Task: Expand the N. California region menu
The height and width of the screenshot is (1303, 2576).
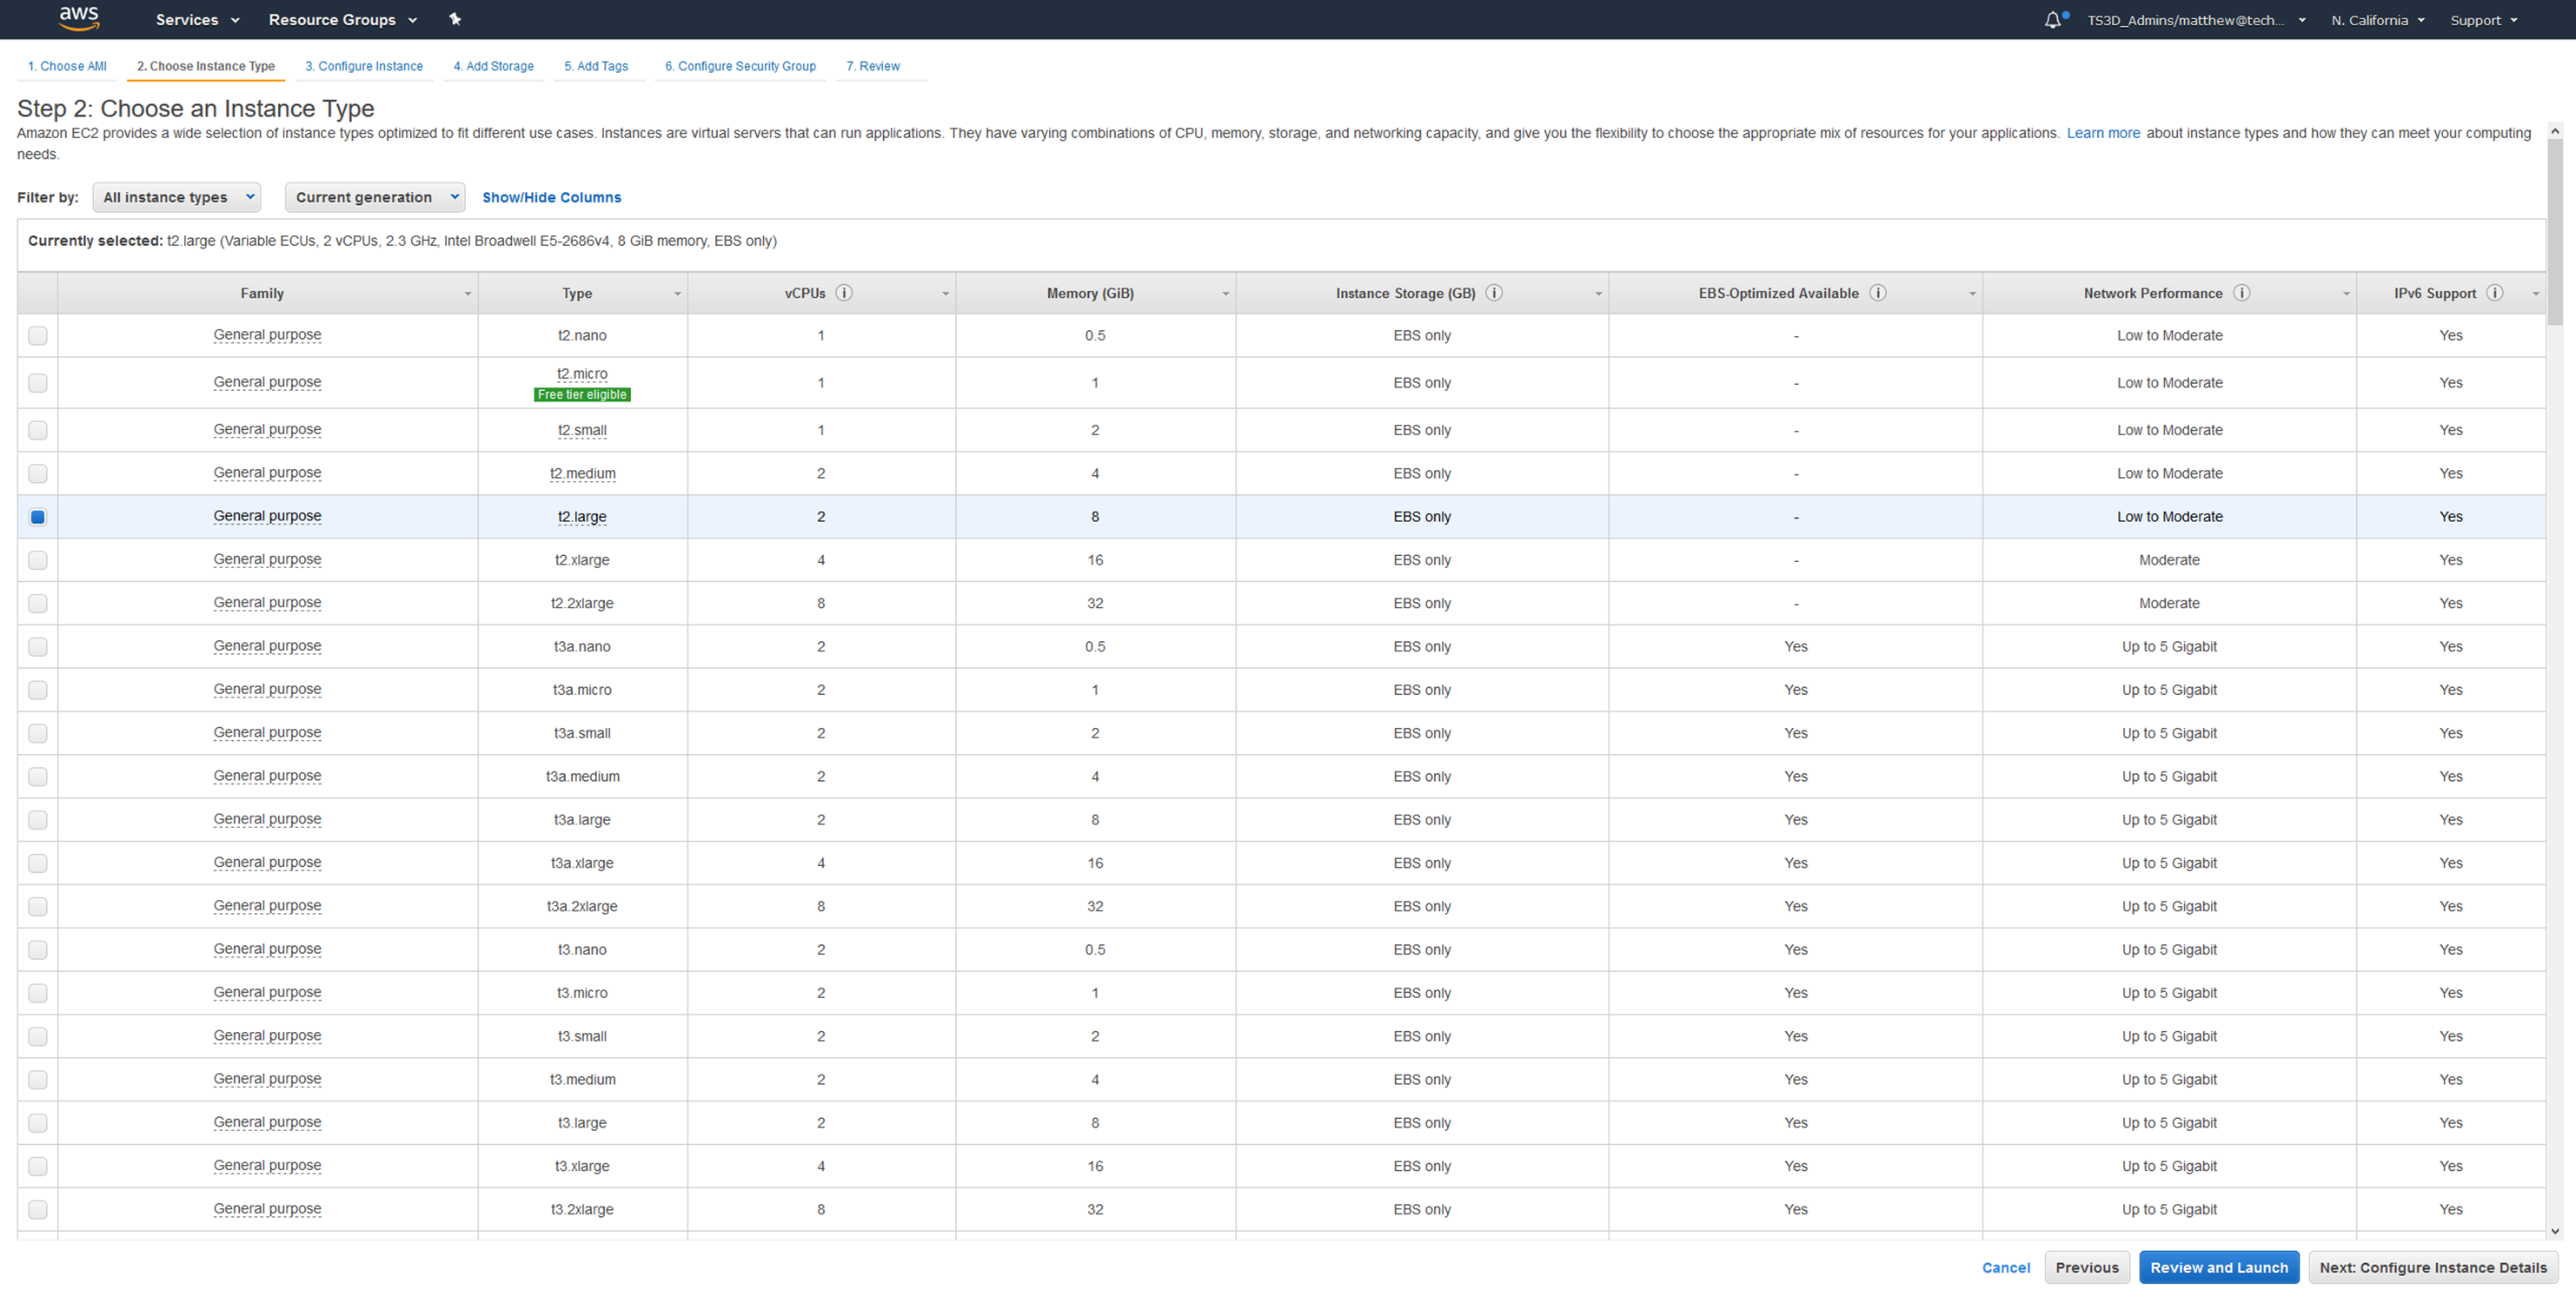Action: pyautogui.click(x=2377, y=20)
